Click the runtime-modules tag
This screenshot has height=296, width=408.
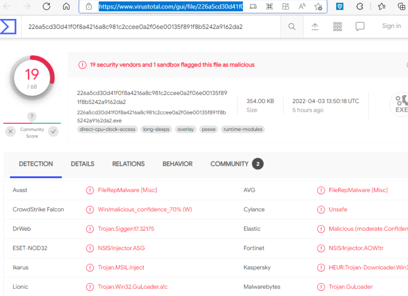pos(243,129)
